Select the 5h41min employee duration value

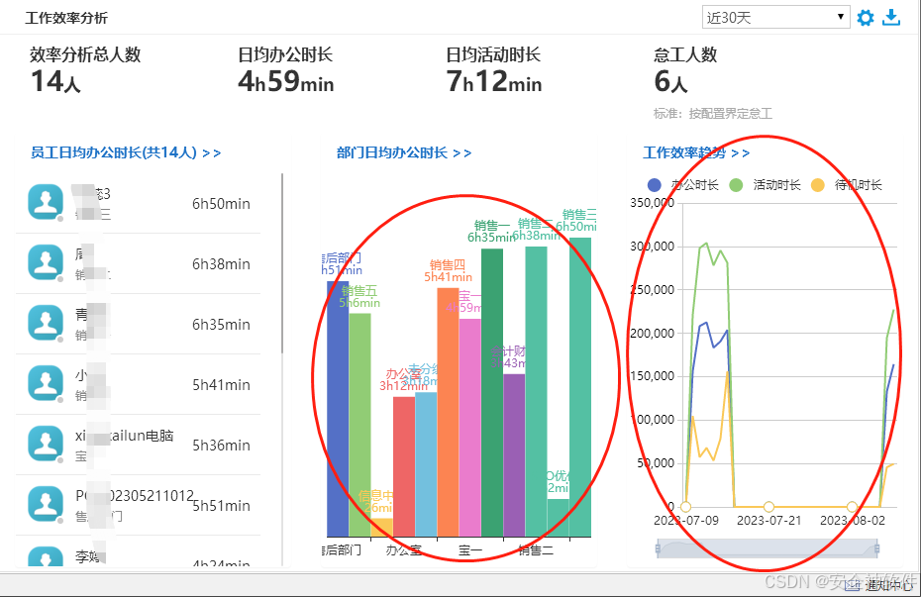221,385
